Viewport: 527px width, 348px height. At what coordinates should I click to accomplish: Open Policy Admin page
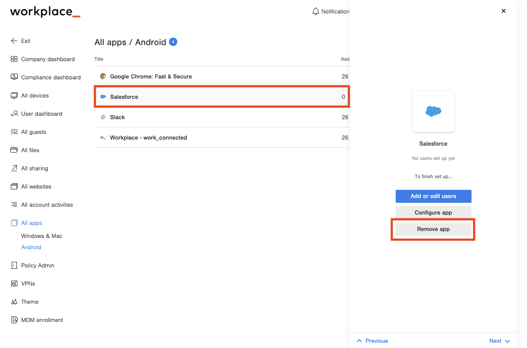tap(37, 265)
